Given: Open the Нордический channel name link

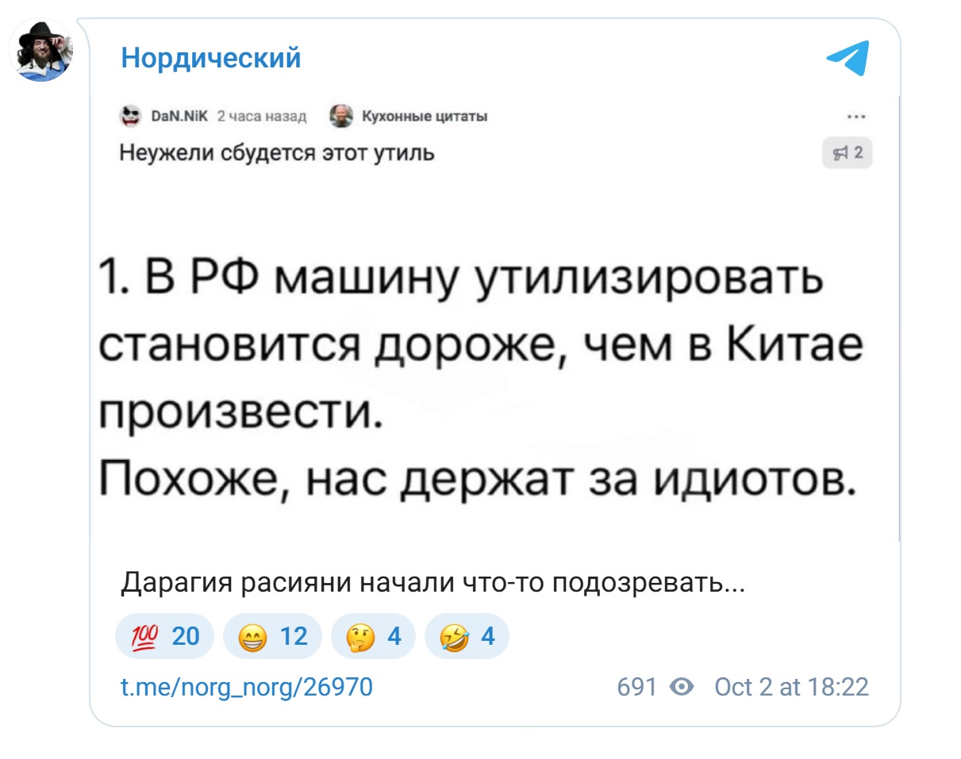Looking at the screenshot, I should (211, 58).
